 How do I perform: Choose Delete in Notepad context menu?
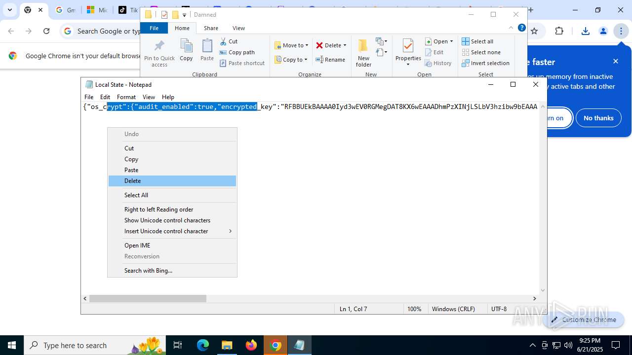point(172,181)
